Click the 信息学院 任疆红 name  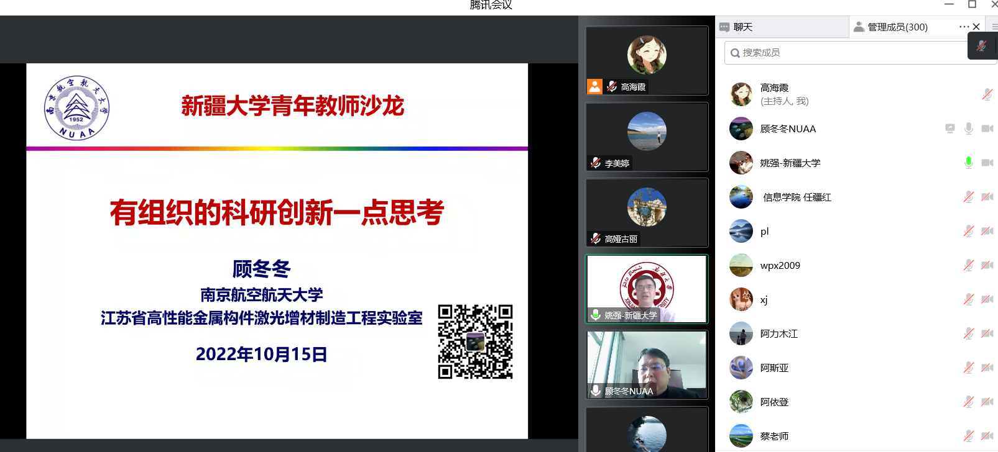click(797, 197)
